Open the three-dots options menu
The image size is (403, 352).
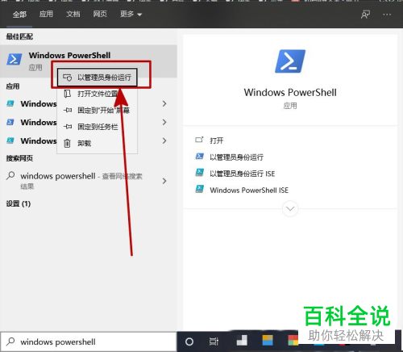tap(387, 15)
